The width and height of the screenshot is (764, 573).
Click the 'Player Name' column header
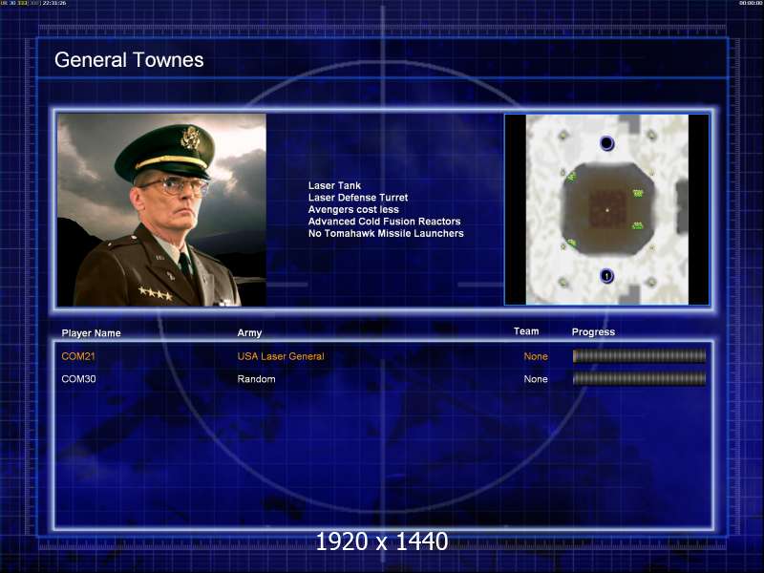pos(91,333)
